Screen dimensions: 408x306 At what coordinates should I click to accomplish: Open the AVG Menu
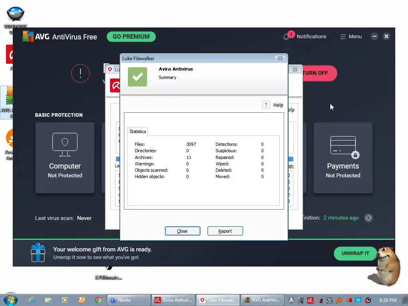point(351,37)
